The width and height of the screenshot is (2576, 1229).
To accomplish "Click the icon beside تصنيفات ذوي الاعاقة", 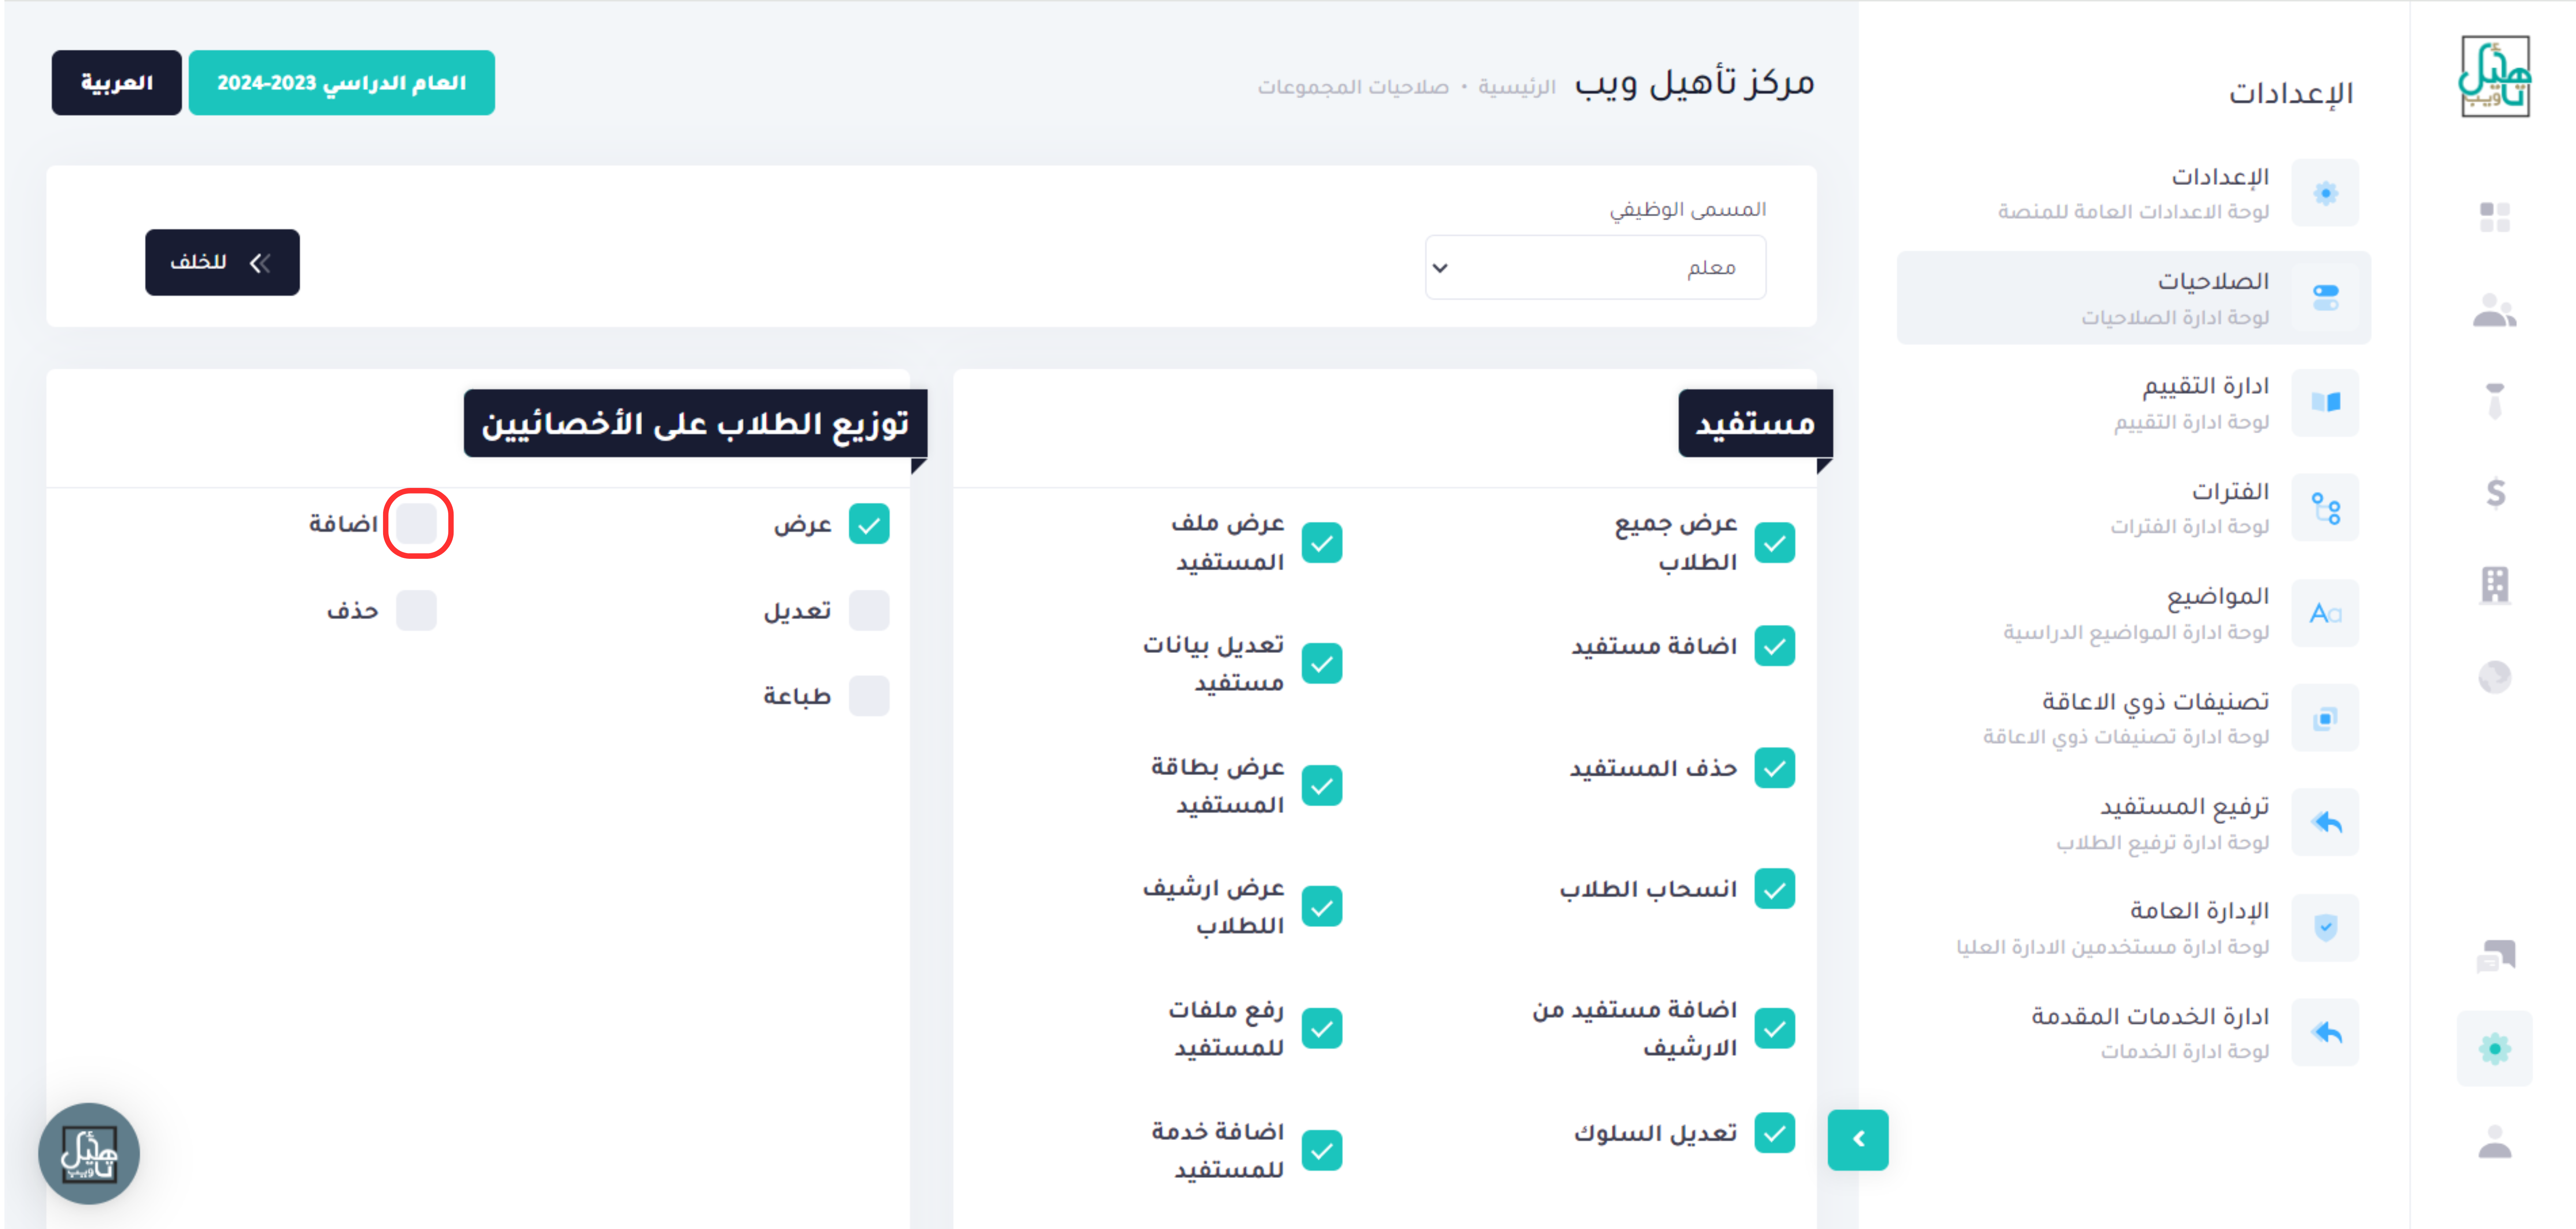I will tap(2325, 718).
